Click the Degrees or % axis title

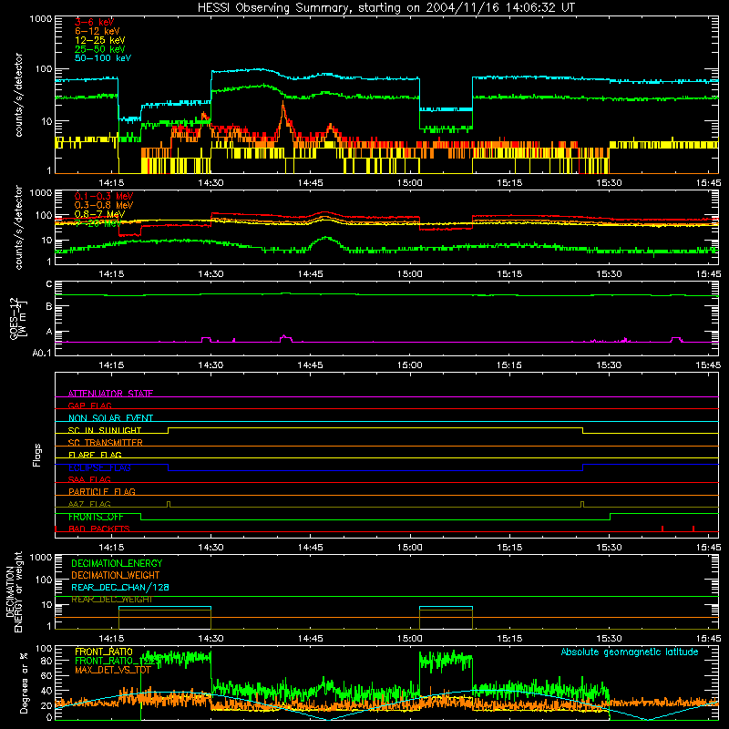click(24, 683)
